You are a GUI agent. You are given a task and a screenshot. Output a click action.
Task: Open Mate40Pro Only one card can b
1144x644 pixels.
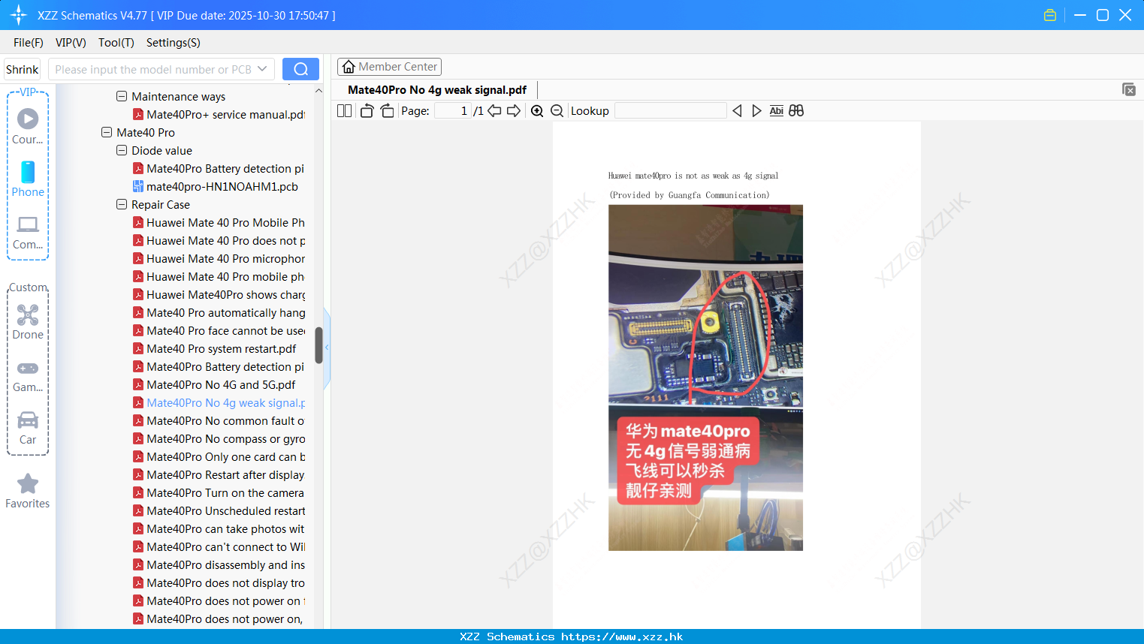(219, 457)
